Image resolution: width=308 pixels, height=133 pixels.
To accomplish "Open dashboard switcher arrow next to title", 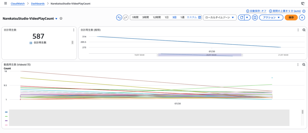I will 56,19.
